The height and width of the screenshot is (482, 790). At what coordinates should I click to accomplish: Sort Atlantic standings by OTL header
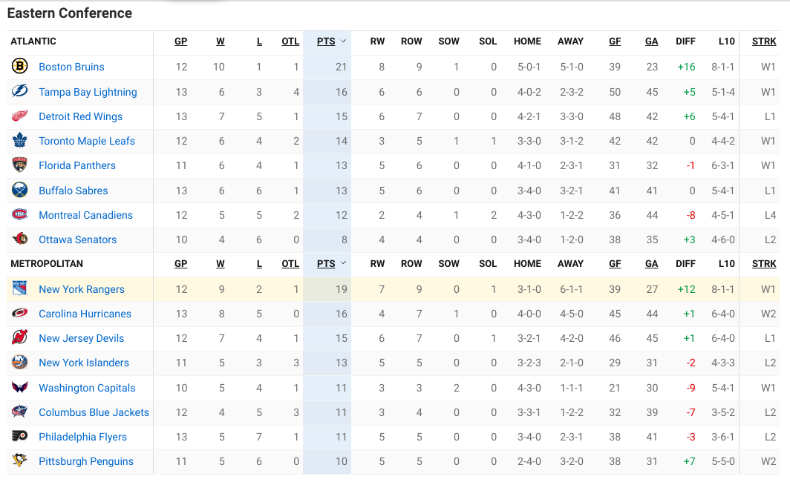(x=290, y=42)
